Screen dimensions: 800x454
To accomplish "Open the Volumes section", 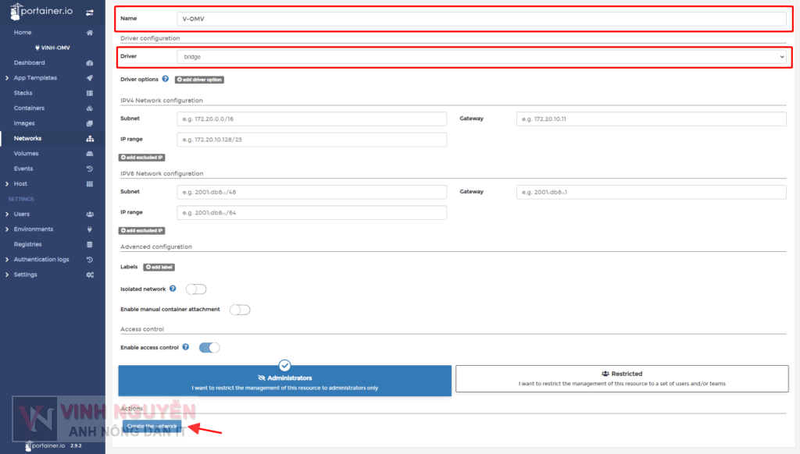I will pyautogui.click(x=30, y=153).
